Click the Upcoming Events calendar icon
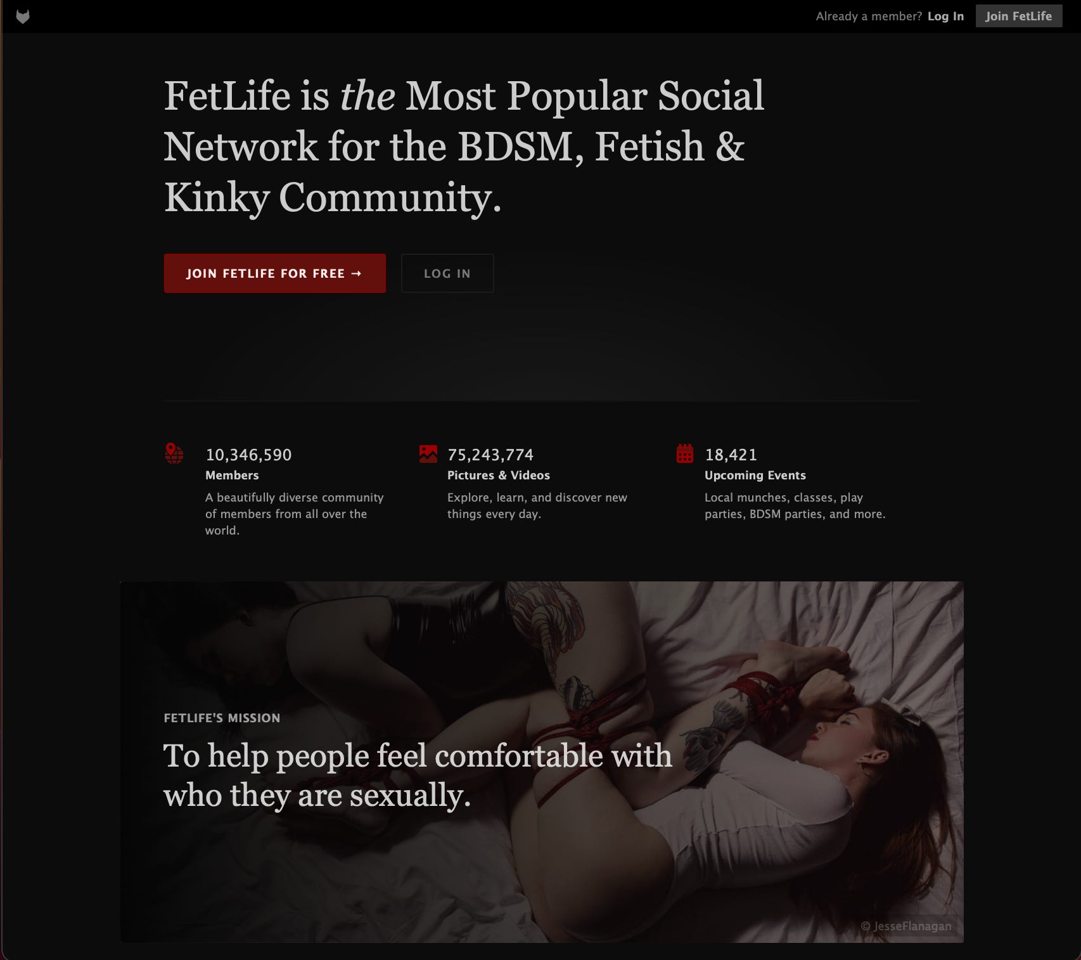Viewport: 1081px width, 960px height. pyautogui.click(x=685, y=453)
